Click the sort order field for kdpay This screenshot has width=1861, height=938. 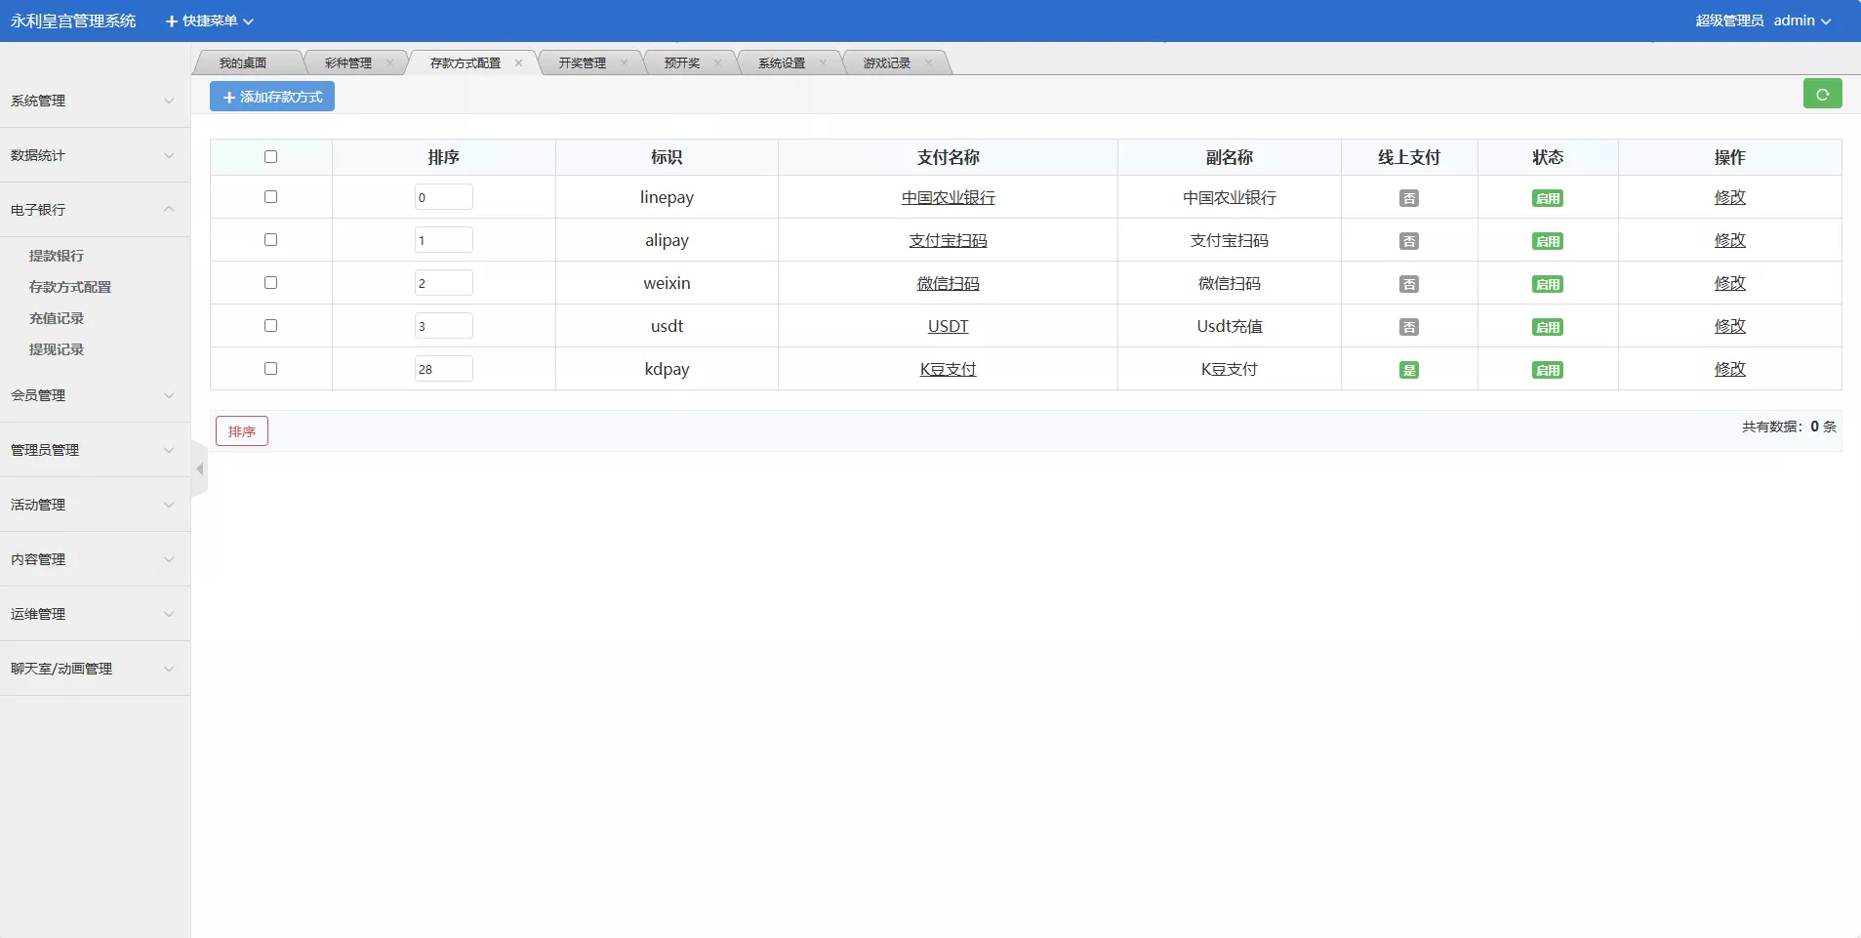click(443, 369)
